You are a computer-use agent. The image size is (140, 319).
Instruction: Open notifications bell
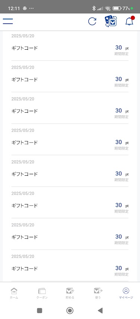[x=130, y=21]
